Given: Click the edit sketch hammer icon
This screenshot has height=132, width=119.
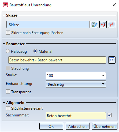Looking at the screenshot, I should 103,24.
